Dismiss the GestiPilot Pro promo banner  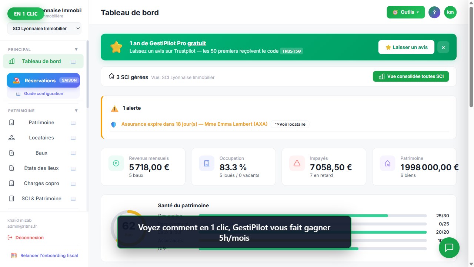pos(443,47)
